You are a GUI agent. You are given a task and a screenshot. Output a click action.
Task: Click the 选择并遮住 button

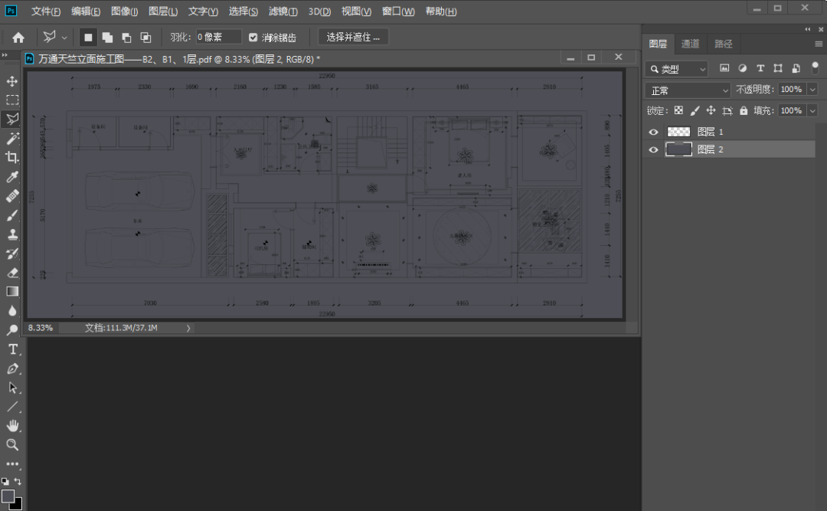pyautogui.click(x=353, y=37)
